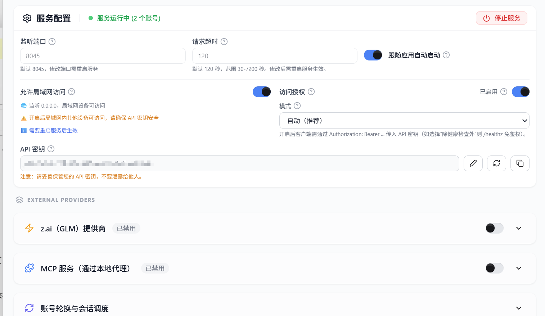Show help for 允许局域网访问
Screen dimensions: 545x316
[72, 92]
